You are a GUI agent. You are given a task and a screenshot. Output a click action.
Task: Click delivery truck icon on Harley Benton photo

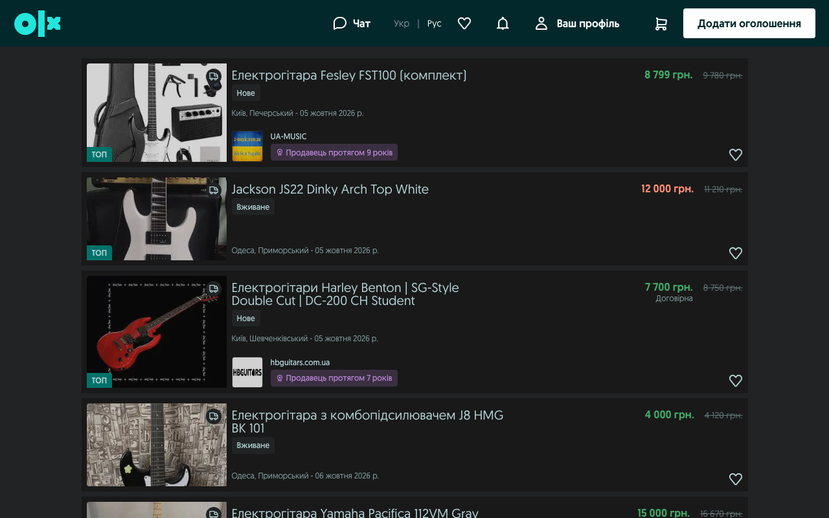coord(214,289)
